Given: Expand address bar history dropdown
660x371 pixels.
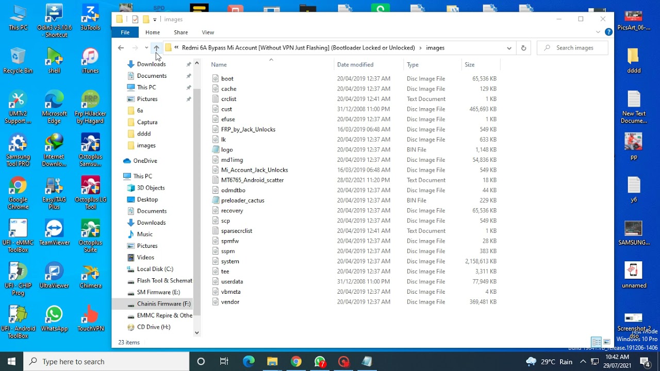Looking at the screenshot, I should point(509,48).
